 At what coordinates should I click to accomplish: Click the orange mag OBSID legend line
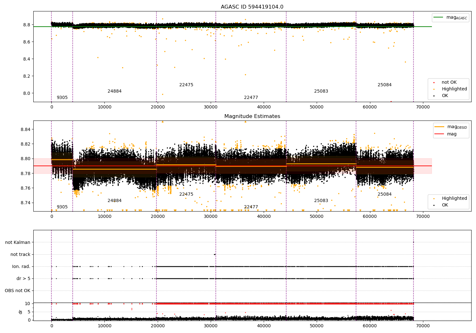(x=440, y=127)
